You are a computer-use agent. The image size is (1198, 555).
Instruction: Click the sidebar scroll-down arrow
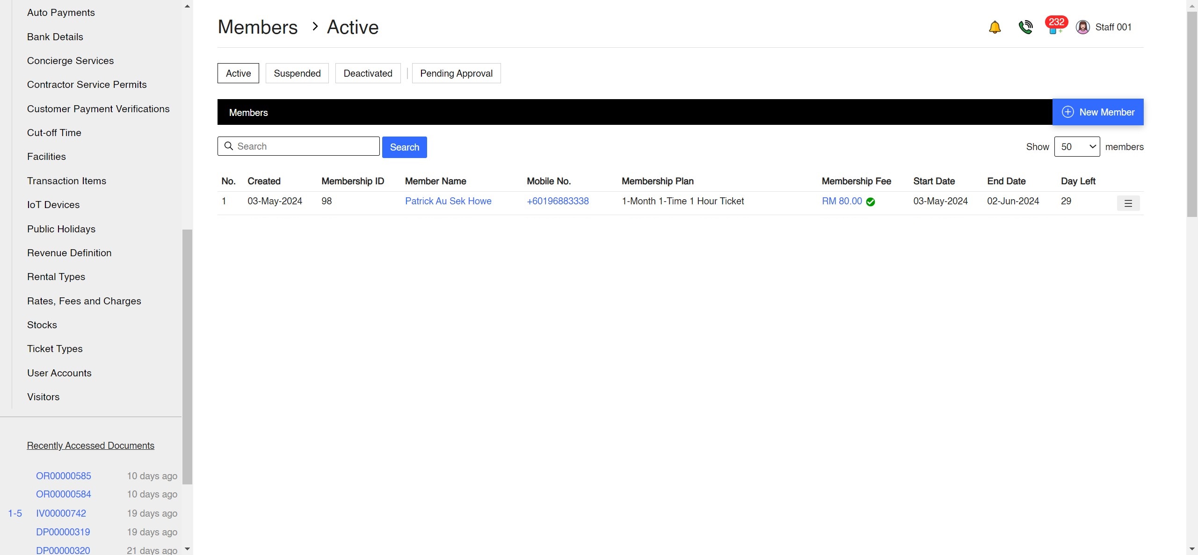(187, 548)
